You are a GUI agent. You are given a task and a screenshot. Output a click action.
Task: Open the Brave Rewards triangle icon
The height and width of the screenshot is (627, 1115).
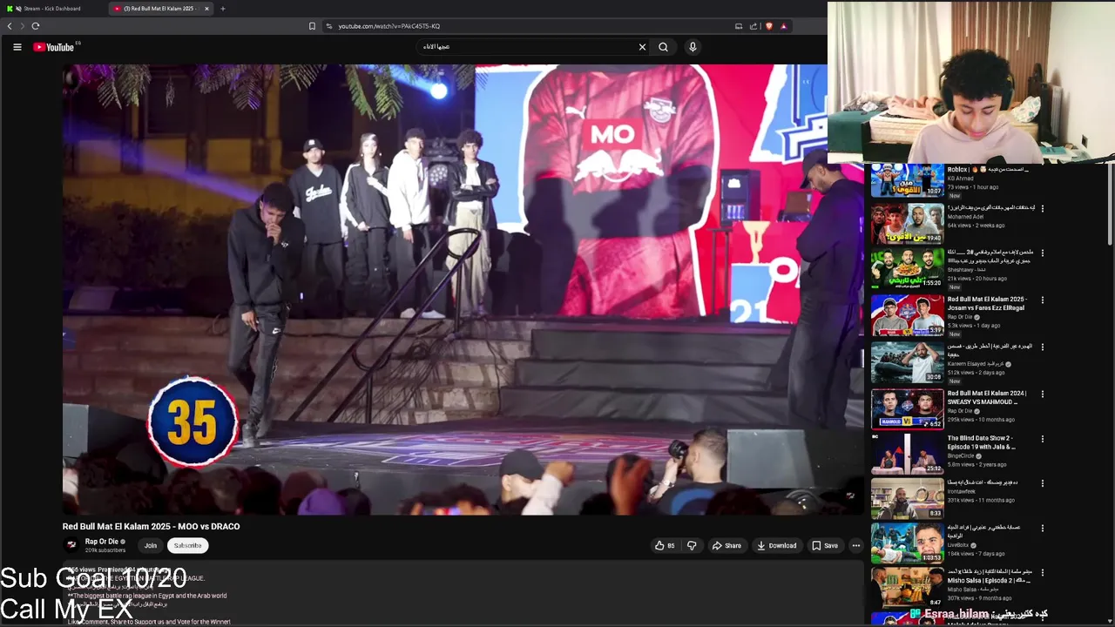pos(783,26)
